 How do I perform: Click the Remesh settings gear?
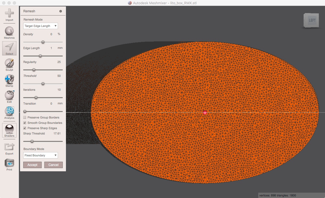tap(61, 11)
